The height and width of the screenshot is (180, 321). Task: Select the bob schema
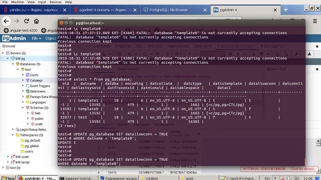(x=38, y=113)
